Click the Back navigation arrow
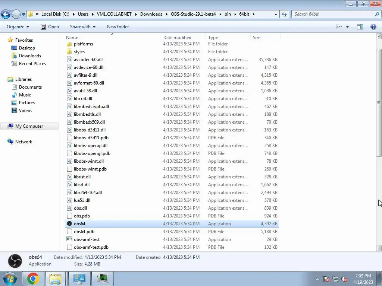The image size is (382, 286). click(6, 15)
